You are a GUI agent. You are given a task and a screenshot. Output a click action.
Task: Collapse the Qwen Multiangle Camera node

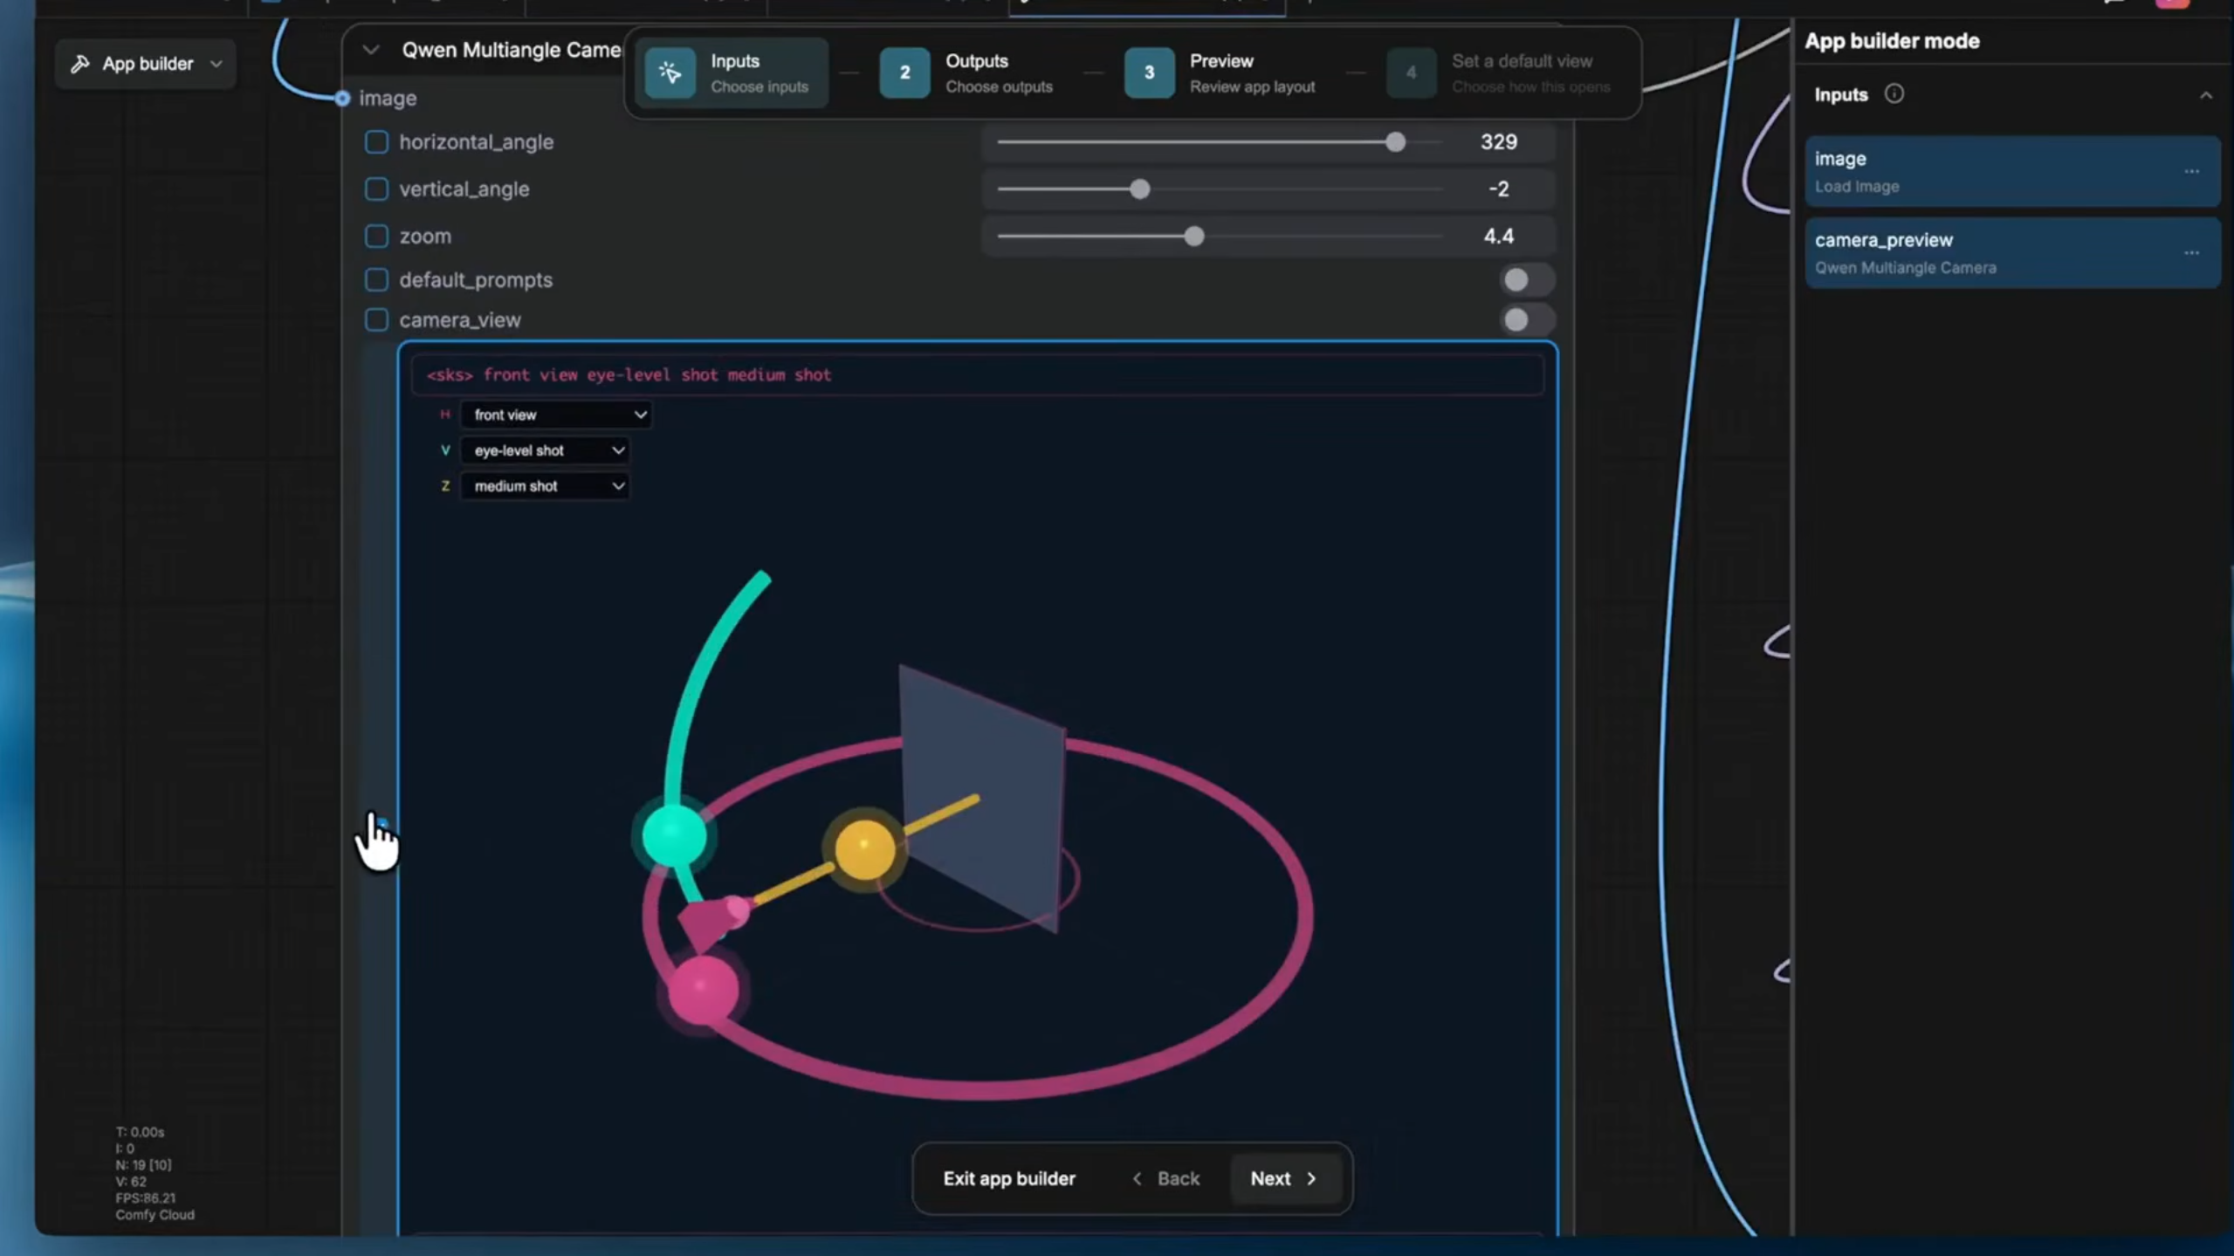[x=371, y=51]
